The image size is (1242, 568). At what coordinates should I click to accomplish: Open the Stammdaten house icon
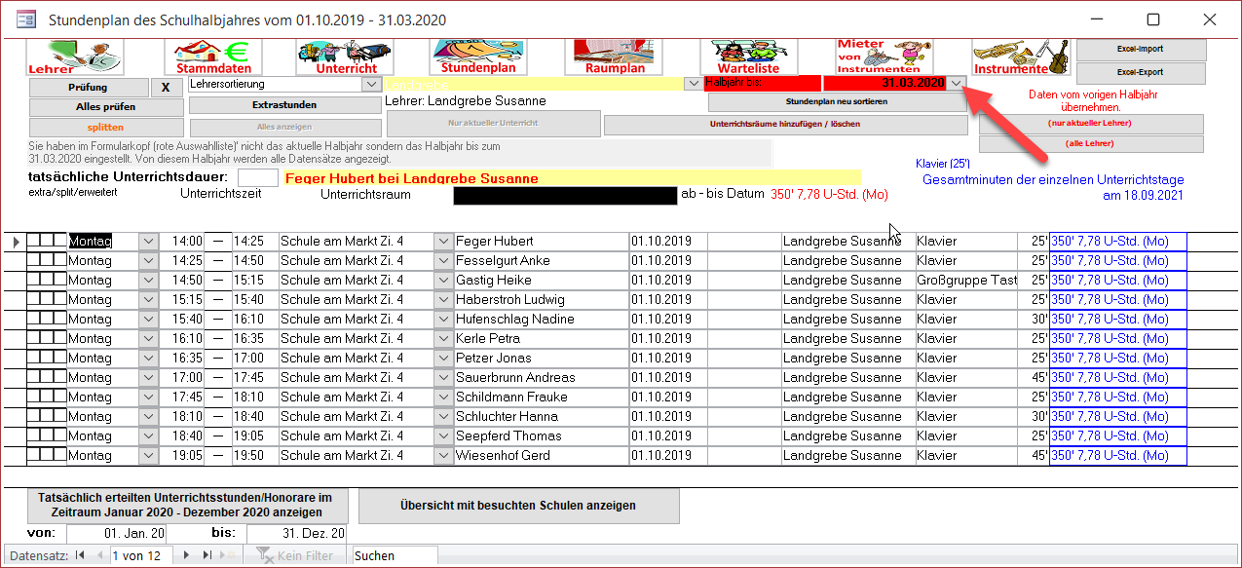click(x=213, y=57)
